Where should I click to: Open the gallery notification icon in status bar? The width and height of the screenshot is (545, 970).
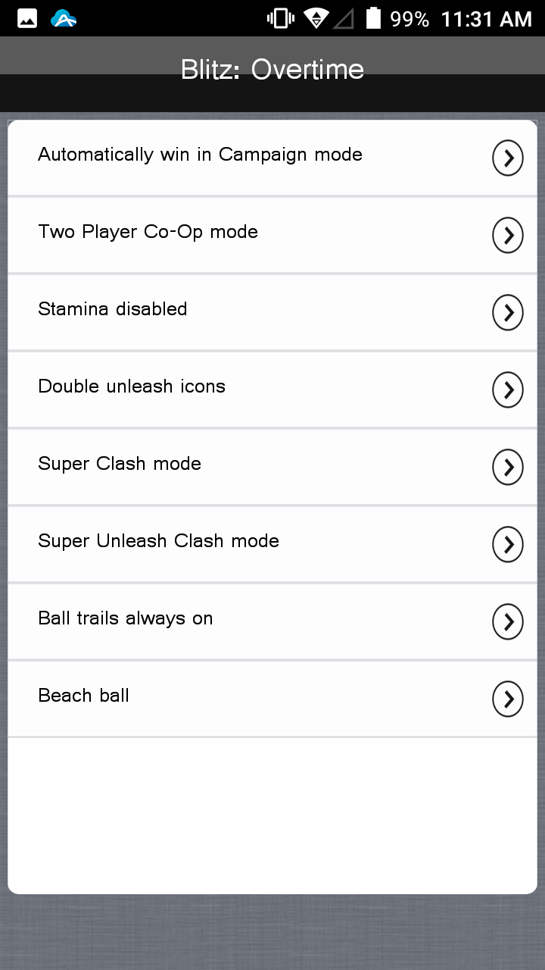click(26, 17)
